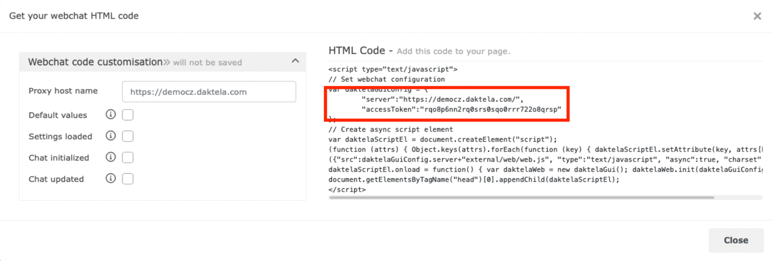This screenshot has width=772, height=261.
Task: Click the Close button
Action: coord(736,240)
